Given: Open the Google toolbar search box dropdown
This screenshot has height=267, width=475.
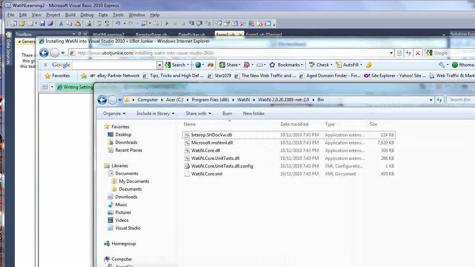Looking at the screenshot, I should click(x=160, y=65).
